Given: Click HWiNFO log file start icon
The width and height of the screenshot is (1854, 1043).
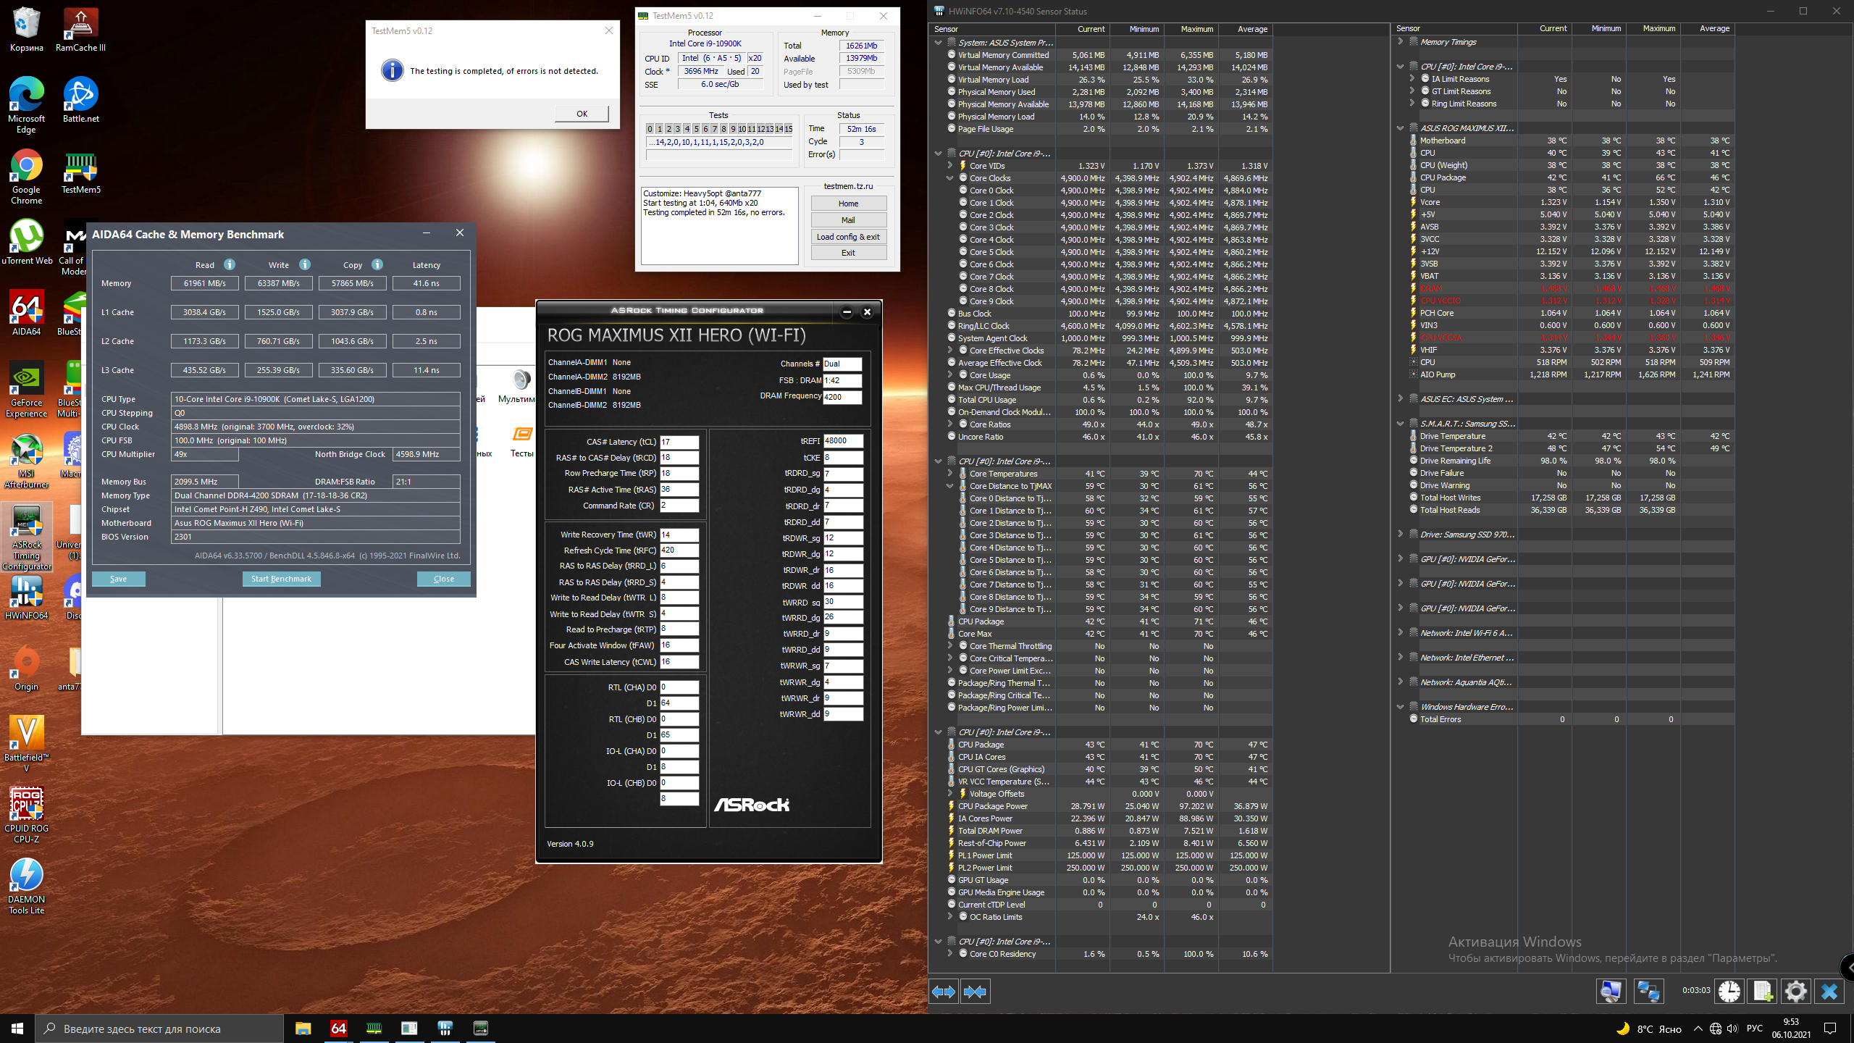Looking at the screenshot, I should 1762,992.
